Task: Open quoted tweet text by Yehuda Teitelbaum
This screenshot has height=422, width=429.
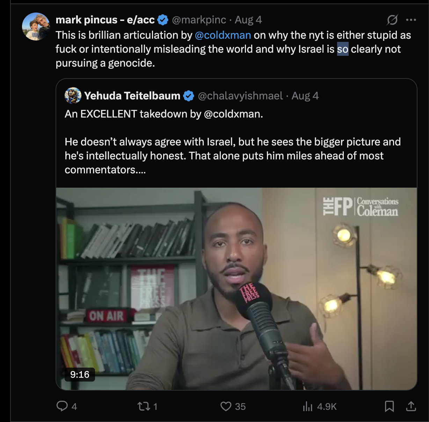Action: point(233,142)
